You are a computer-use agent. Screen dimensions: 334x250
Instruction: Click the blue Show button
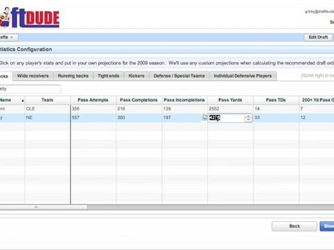(327, 226)
